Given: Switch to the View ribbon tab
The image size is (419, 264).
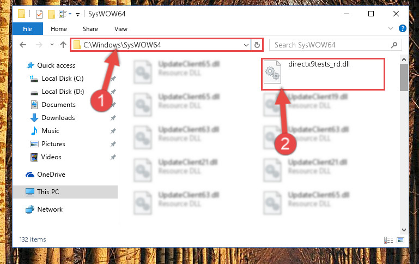Looking at the screenshot, I should (x=121, y=29).
